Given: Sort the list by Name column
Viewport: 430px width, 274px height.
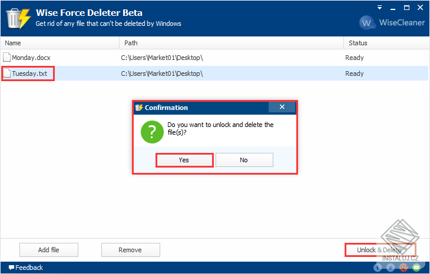Looking at the screenshot, I should tap(59, 43).
